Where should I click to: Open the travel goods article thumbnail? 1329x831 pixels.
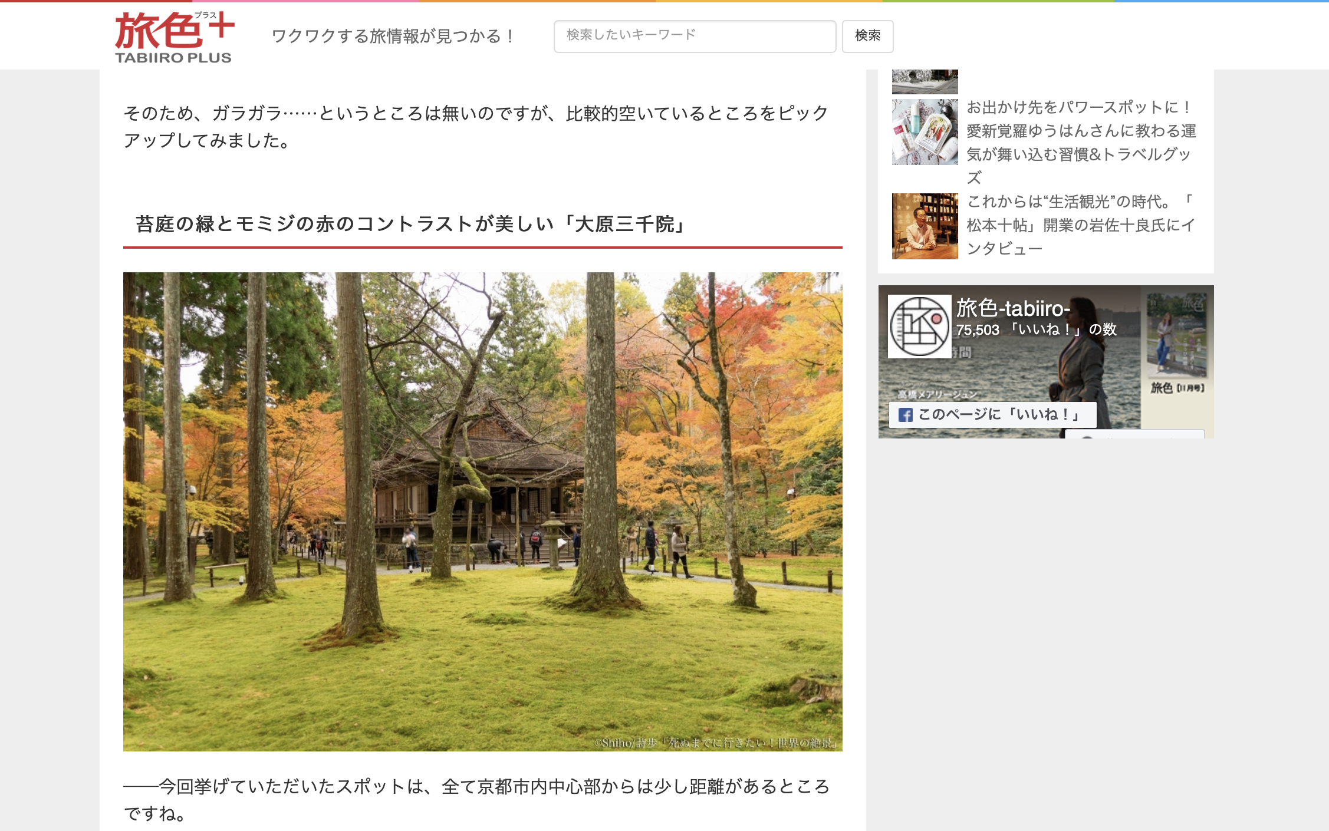[x=924, y=132]
